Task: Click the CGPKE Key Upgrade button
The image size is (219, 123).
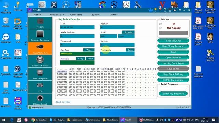Action: click(173, 80)
